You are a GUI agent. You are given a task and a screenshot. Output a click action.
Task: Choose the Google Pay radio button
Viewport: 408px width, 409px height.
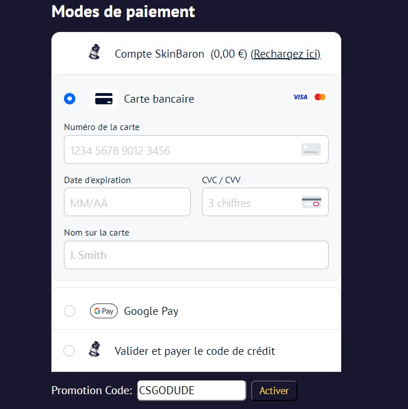pyautogui.click(x=70, y=311)
